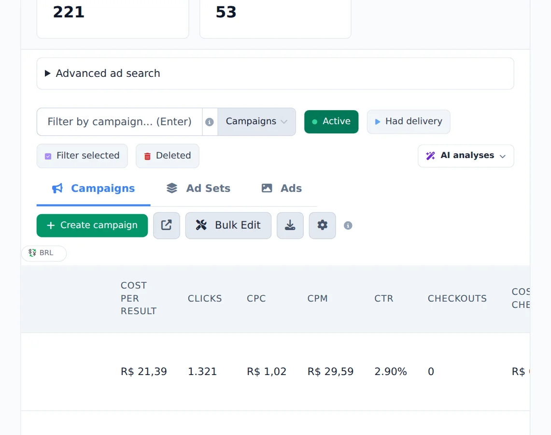Select the R$ 29,59 CPM cell

[x=330, y=372]
